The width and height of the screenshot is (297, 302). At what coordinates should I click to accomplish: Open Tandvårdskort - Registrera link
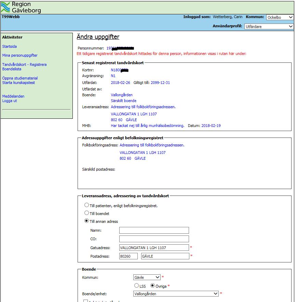point(24,64)
